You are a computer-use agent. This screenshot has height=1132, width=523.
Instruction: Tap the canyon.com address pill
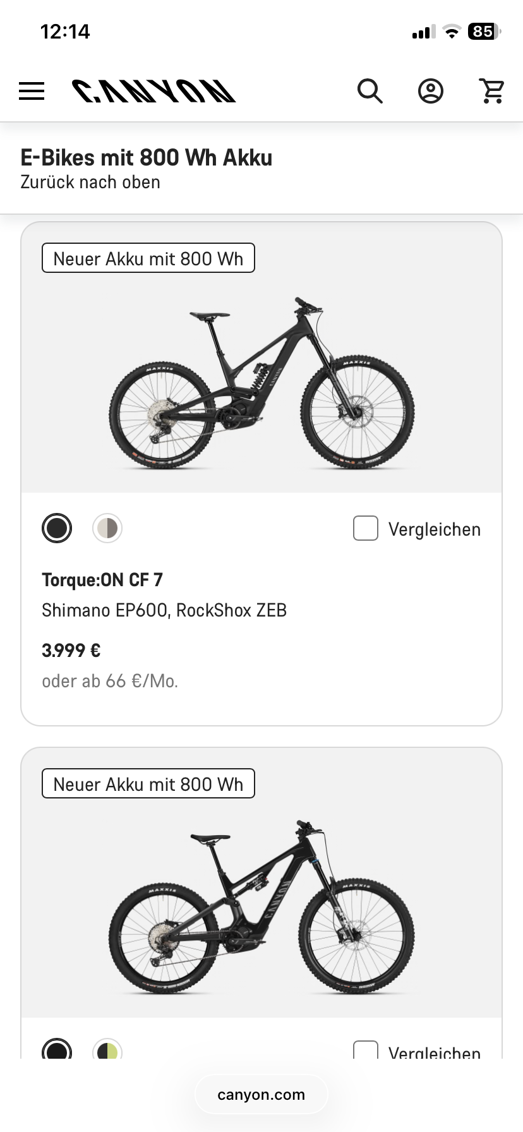coord(261,1095)
